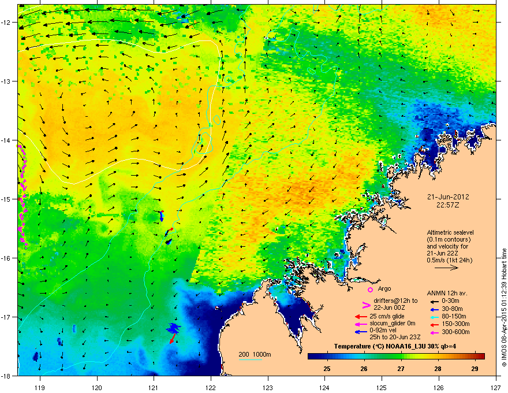Click the magenta Argo circle legend marker
The height and width of the screenshot is (393, 508).
click(x=370, y=290)
